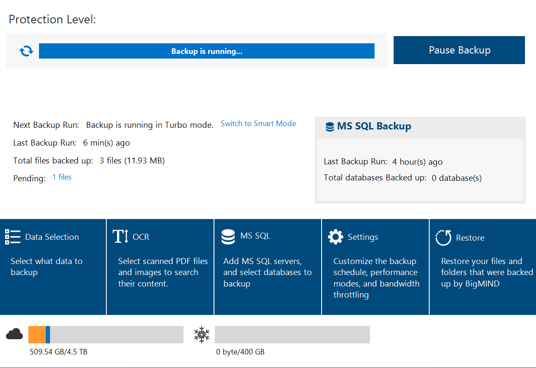536x368 pixels.
Task: Open the Settings tile description
Action: pyautogui.click(x=376, y=278)
